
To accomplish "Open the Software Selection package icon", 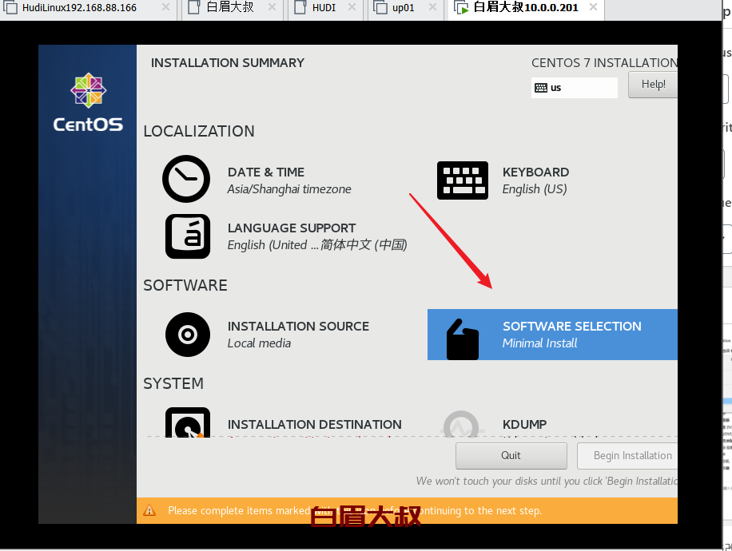I will point(462,339).
